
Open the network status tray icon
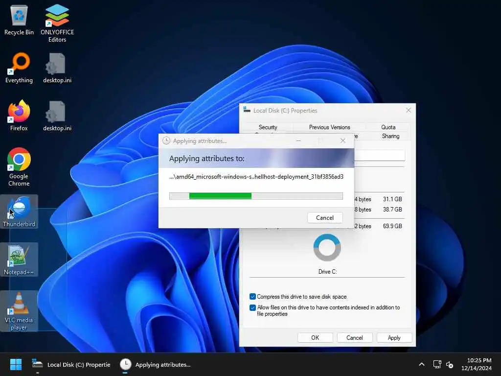pos(437,364)
